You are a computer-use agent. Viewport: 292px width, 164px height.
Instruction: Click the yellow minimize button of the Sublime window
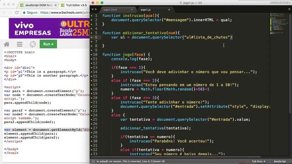click(x=97, y=3)
